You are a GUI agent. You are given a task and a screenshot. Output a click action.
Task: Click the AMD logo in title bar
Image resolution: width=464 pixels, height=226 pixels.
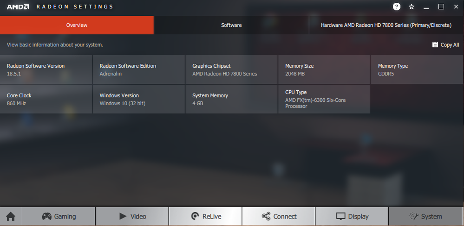[18, 6]
